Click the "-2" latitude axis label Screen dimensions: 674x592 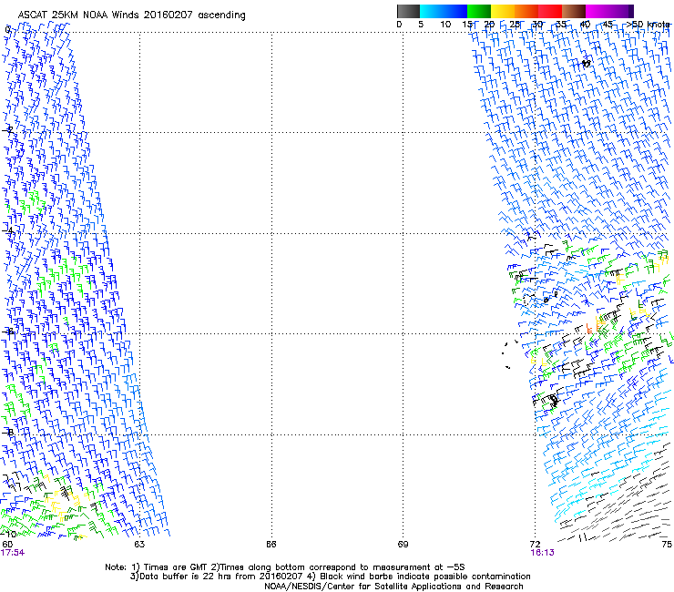[x=8, y=130]
